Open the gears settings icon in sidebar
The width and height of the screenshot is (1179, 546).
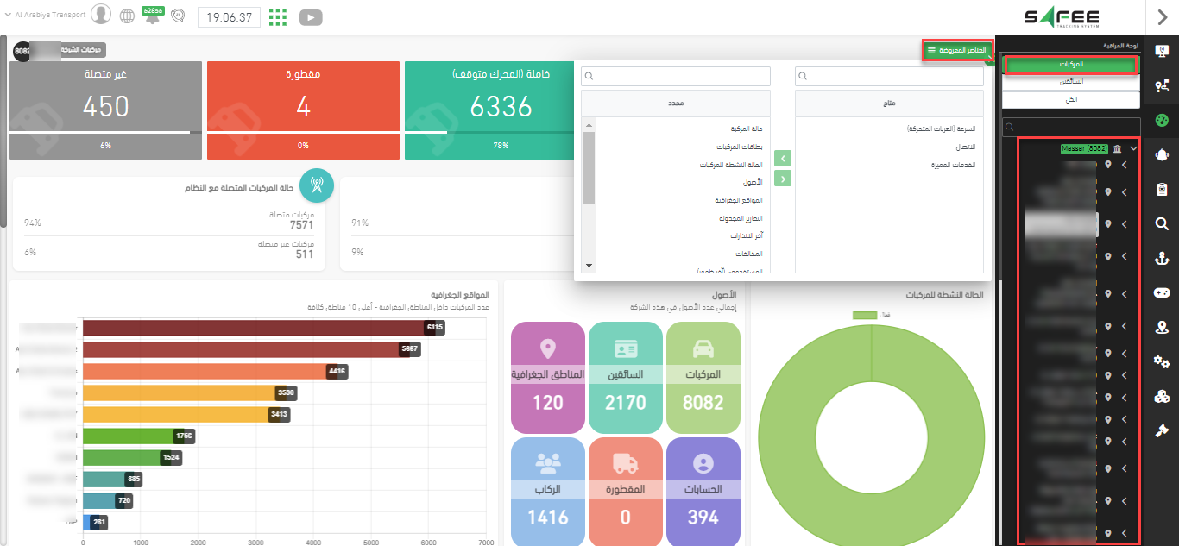(1161, 361)
